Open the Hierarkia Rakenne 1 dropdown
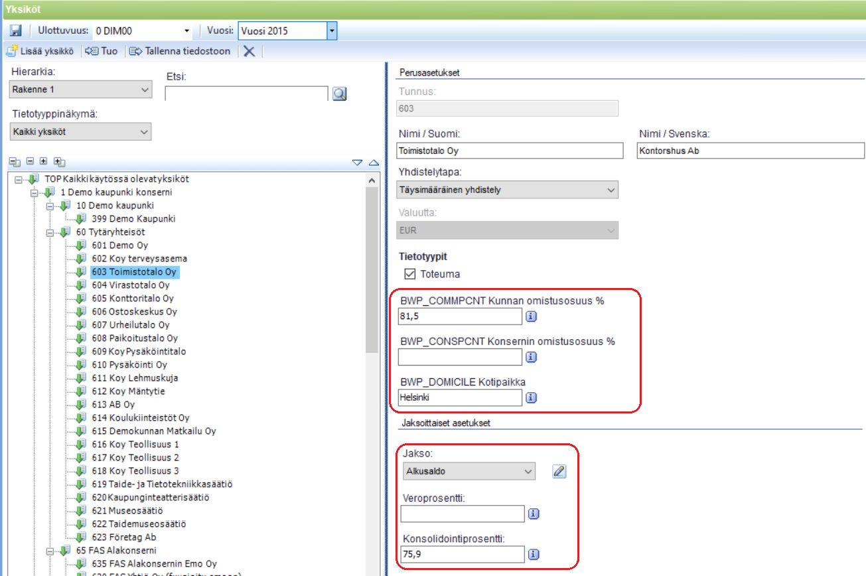 click(x=81, y=90)
